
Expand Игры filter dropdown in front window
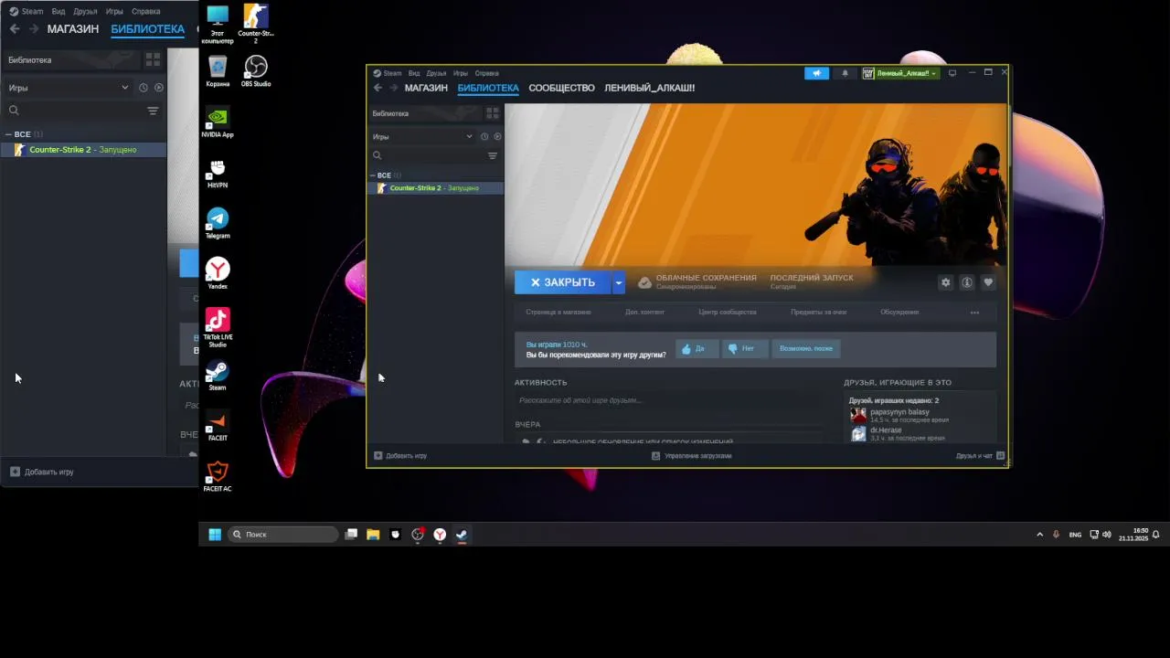click(422, 136)
